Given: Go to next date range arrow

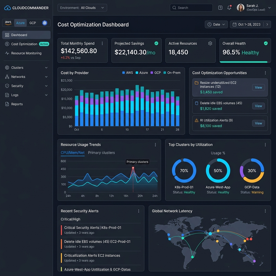Looking at the screenshot, I should point(267,25).
